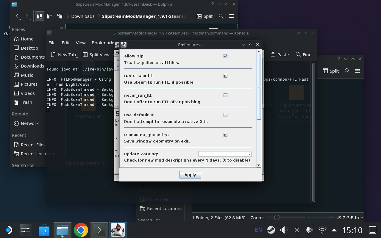The width and height of the screenshot is (381, 238).
Task: Open Konsole's View menu
Action: coord(80,43)
